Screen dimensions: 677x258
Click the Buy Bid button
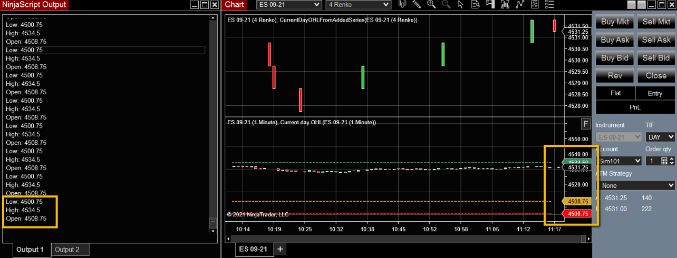pyautogui.click(x=615, y=58)
